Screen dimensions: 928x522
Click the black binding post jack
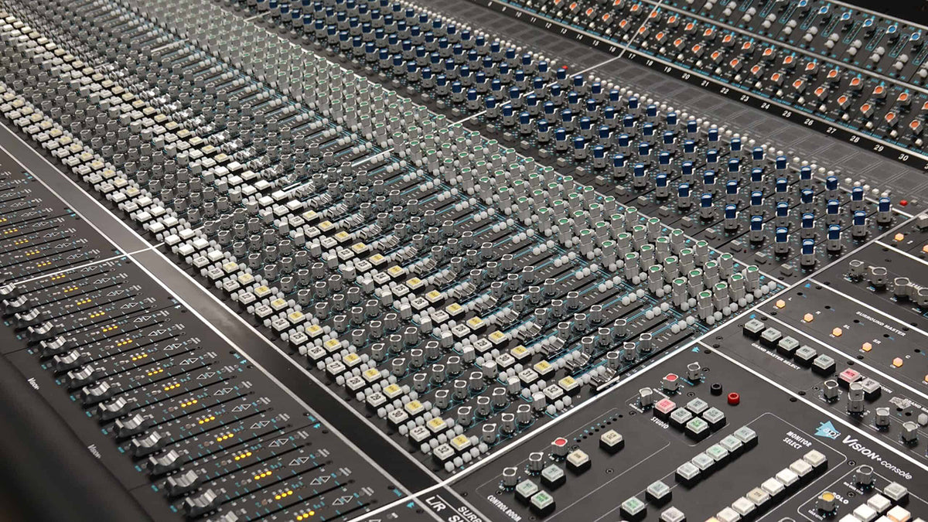716,387
